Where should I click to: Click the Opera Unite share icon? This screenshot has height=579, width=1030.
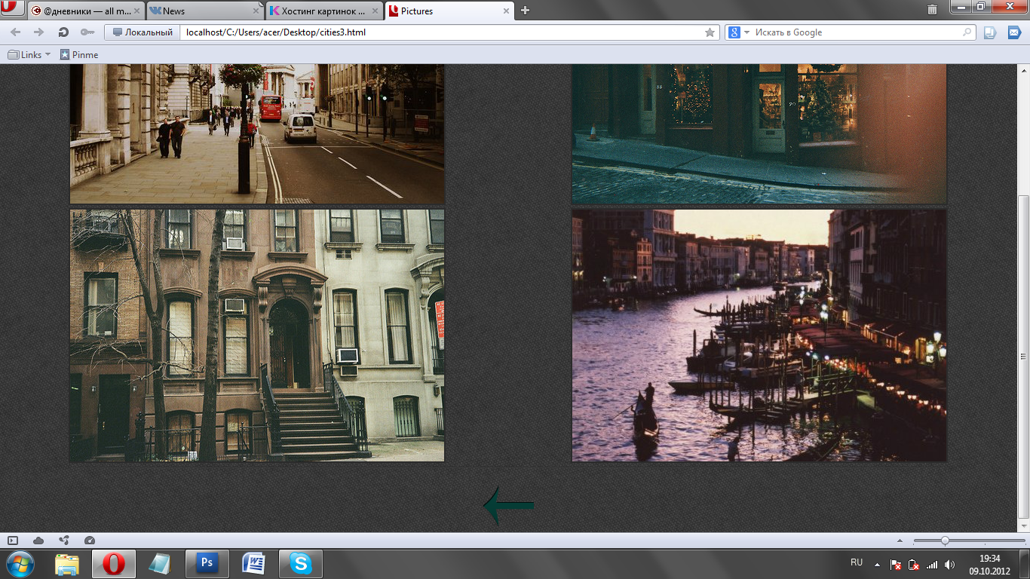64,541
